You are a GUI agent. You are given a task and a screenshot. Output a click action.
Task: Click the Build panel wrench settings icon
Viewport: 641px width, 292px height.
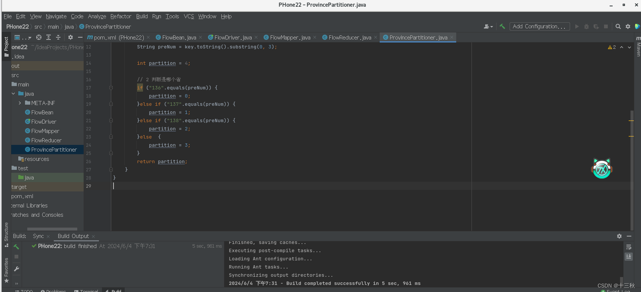[x=16, y=269]
